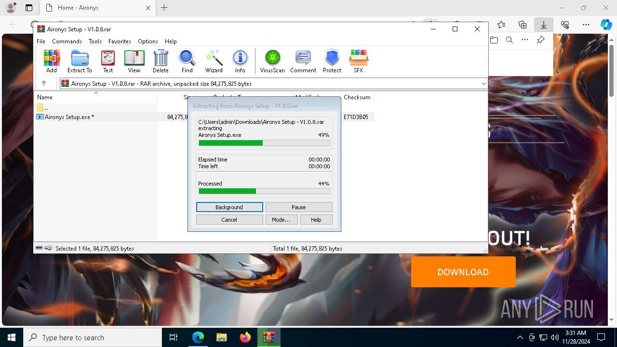Run the Test archive tool

[x=108, y=61]
